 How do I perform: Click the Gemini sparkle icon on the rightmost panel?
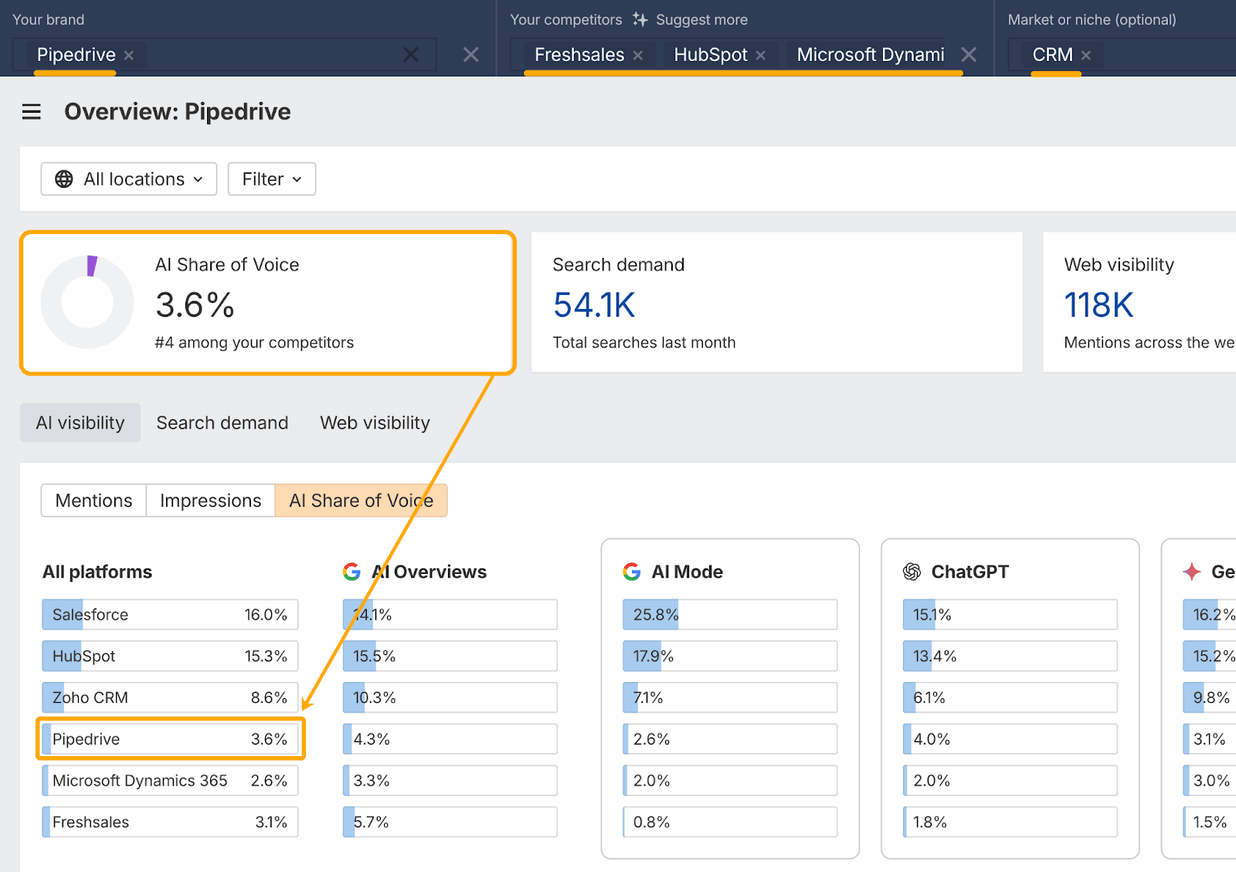click(1194, 572)
